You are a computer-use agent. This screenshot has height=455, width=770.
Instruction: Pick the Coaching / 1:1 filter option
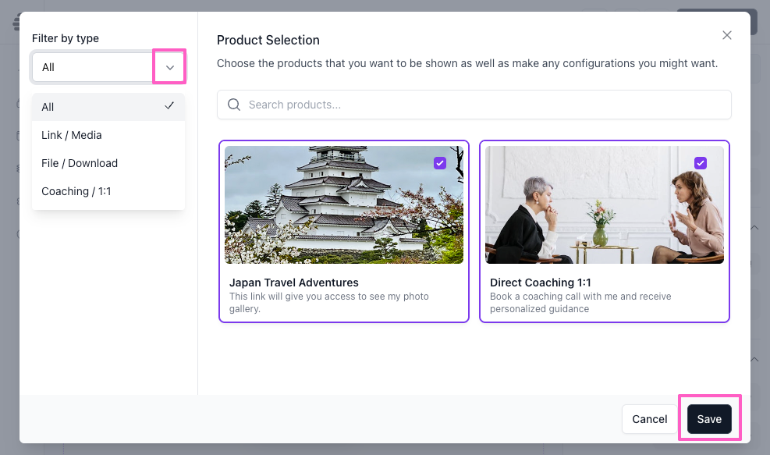(x=76, y=191)
